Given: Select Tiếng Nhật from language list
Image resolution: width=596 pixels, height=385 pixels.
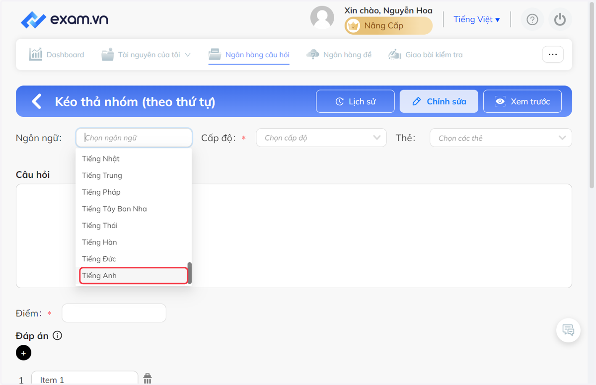Looking at the screenshot, I should click(134, 159).
